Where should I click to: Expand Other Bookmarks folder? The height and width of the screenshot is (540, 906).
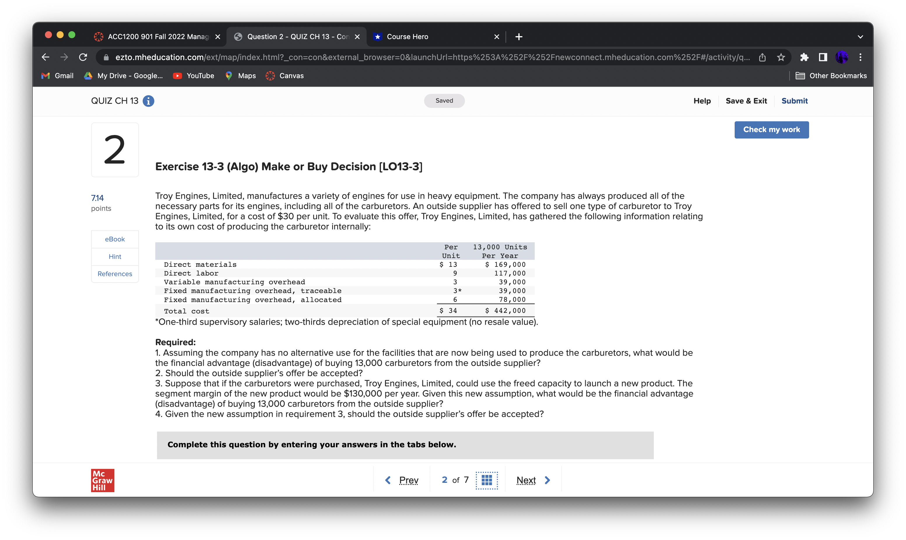[x=832, y=76]
